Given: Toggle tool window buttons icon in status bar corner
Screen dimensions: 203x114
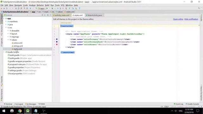Looking at the screenshot, I should click(x=2, y=107).
